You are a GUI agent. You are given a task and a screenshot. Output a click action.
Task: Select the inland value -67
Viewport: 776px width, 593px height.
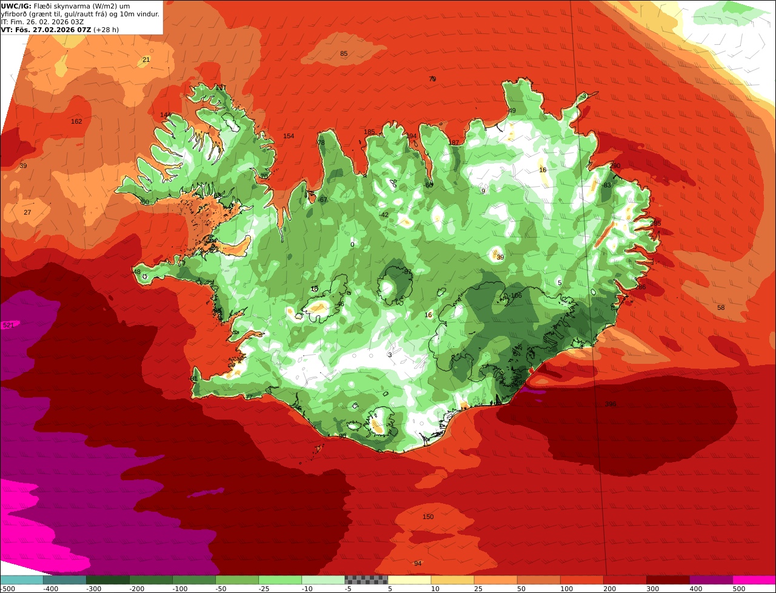322,199
